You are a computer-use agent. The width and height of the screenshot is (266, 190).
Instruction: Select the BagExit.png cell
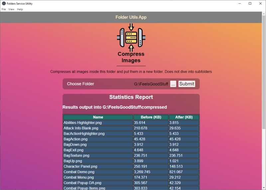tap(98, 150)
